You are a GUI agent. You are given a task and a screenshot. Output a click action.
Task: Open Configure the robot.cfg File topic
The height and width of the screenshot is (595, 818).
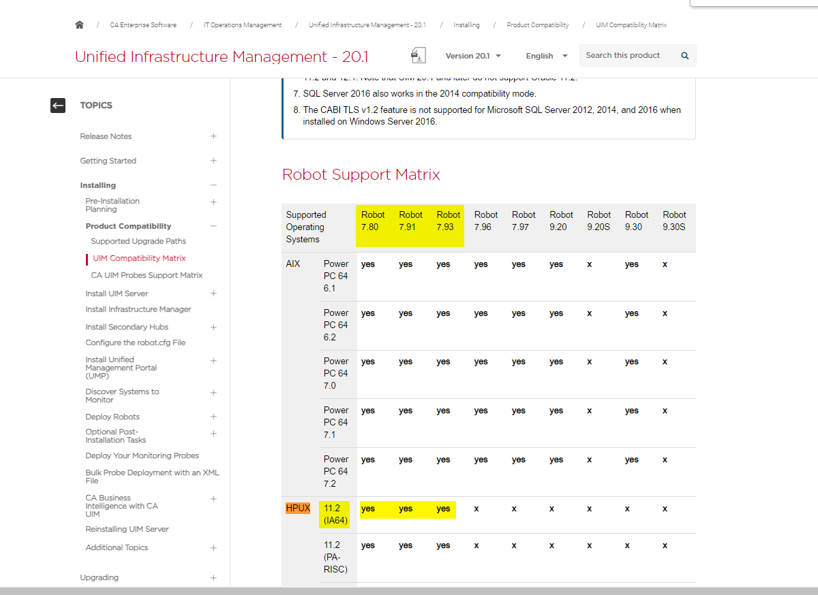[x=135, y=342]
